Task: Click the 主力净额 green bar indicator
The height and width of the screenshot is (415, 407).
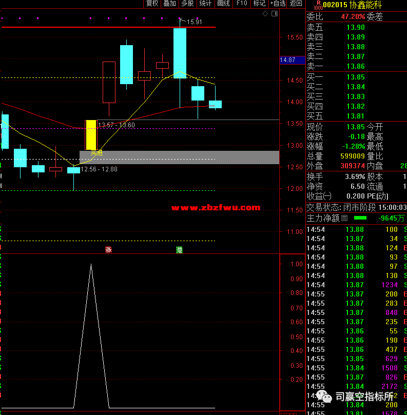Action: click(x=360, y=218)
